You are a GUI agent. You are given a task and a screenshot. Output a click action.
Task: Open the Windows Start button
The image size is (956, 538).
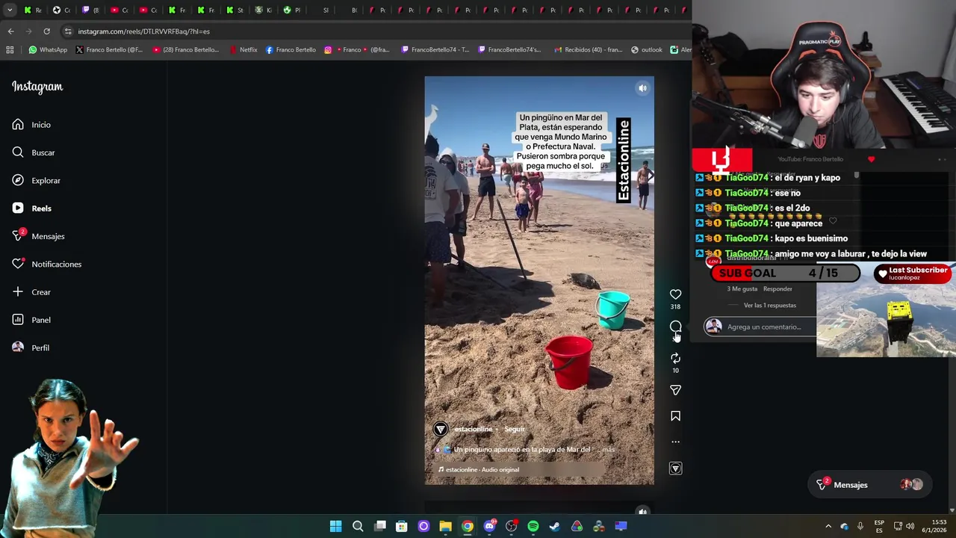click(x=336, y=526)
